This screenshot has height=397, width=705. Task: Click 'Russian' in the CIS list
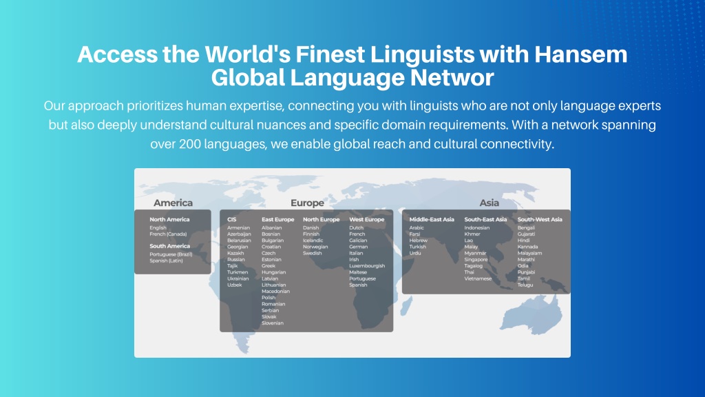tap(236, 260)
